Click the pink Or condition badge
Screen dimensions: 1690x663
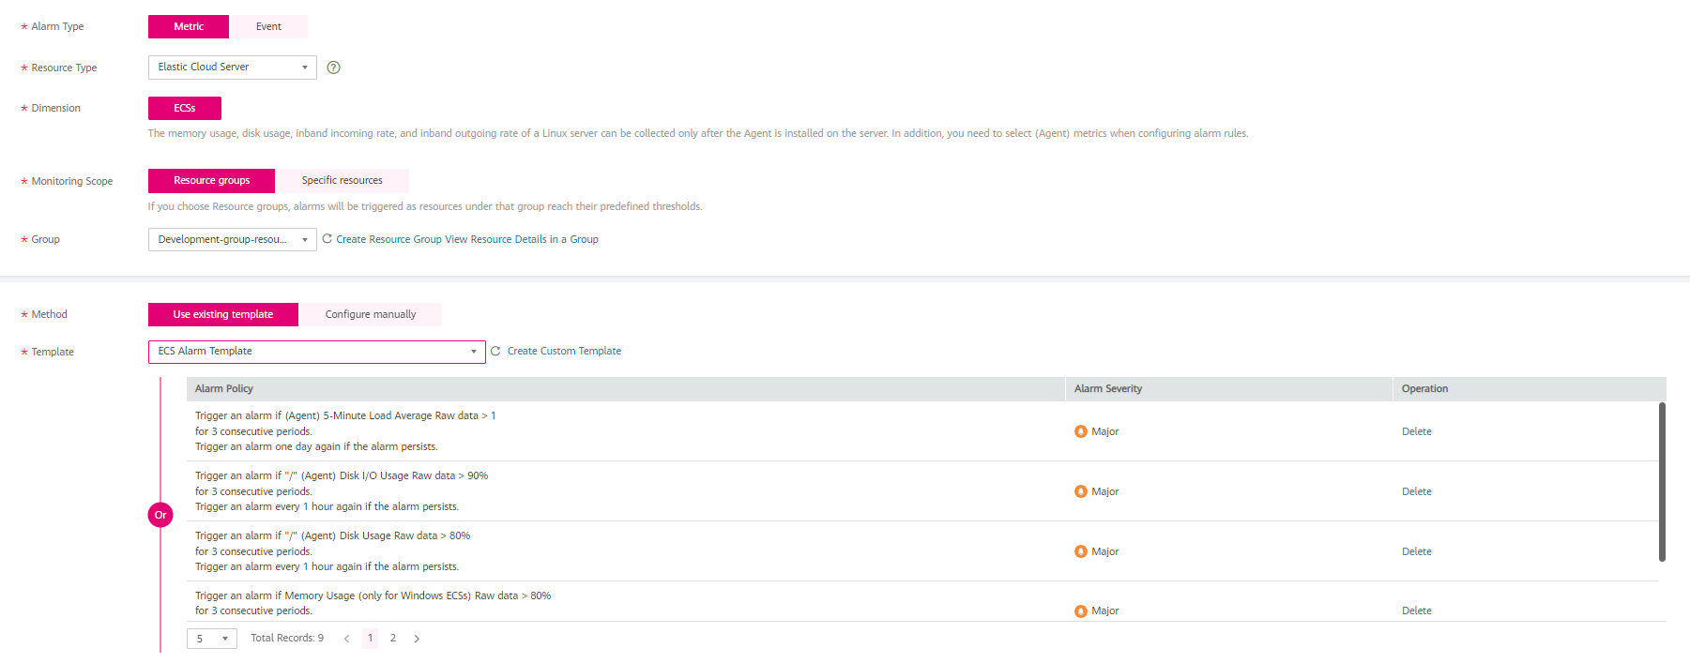(160, 515)
